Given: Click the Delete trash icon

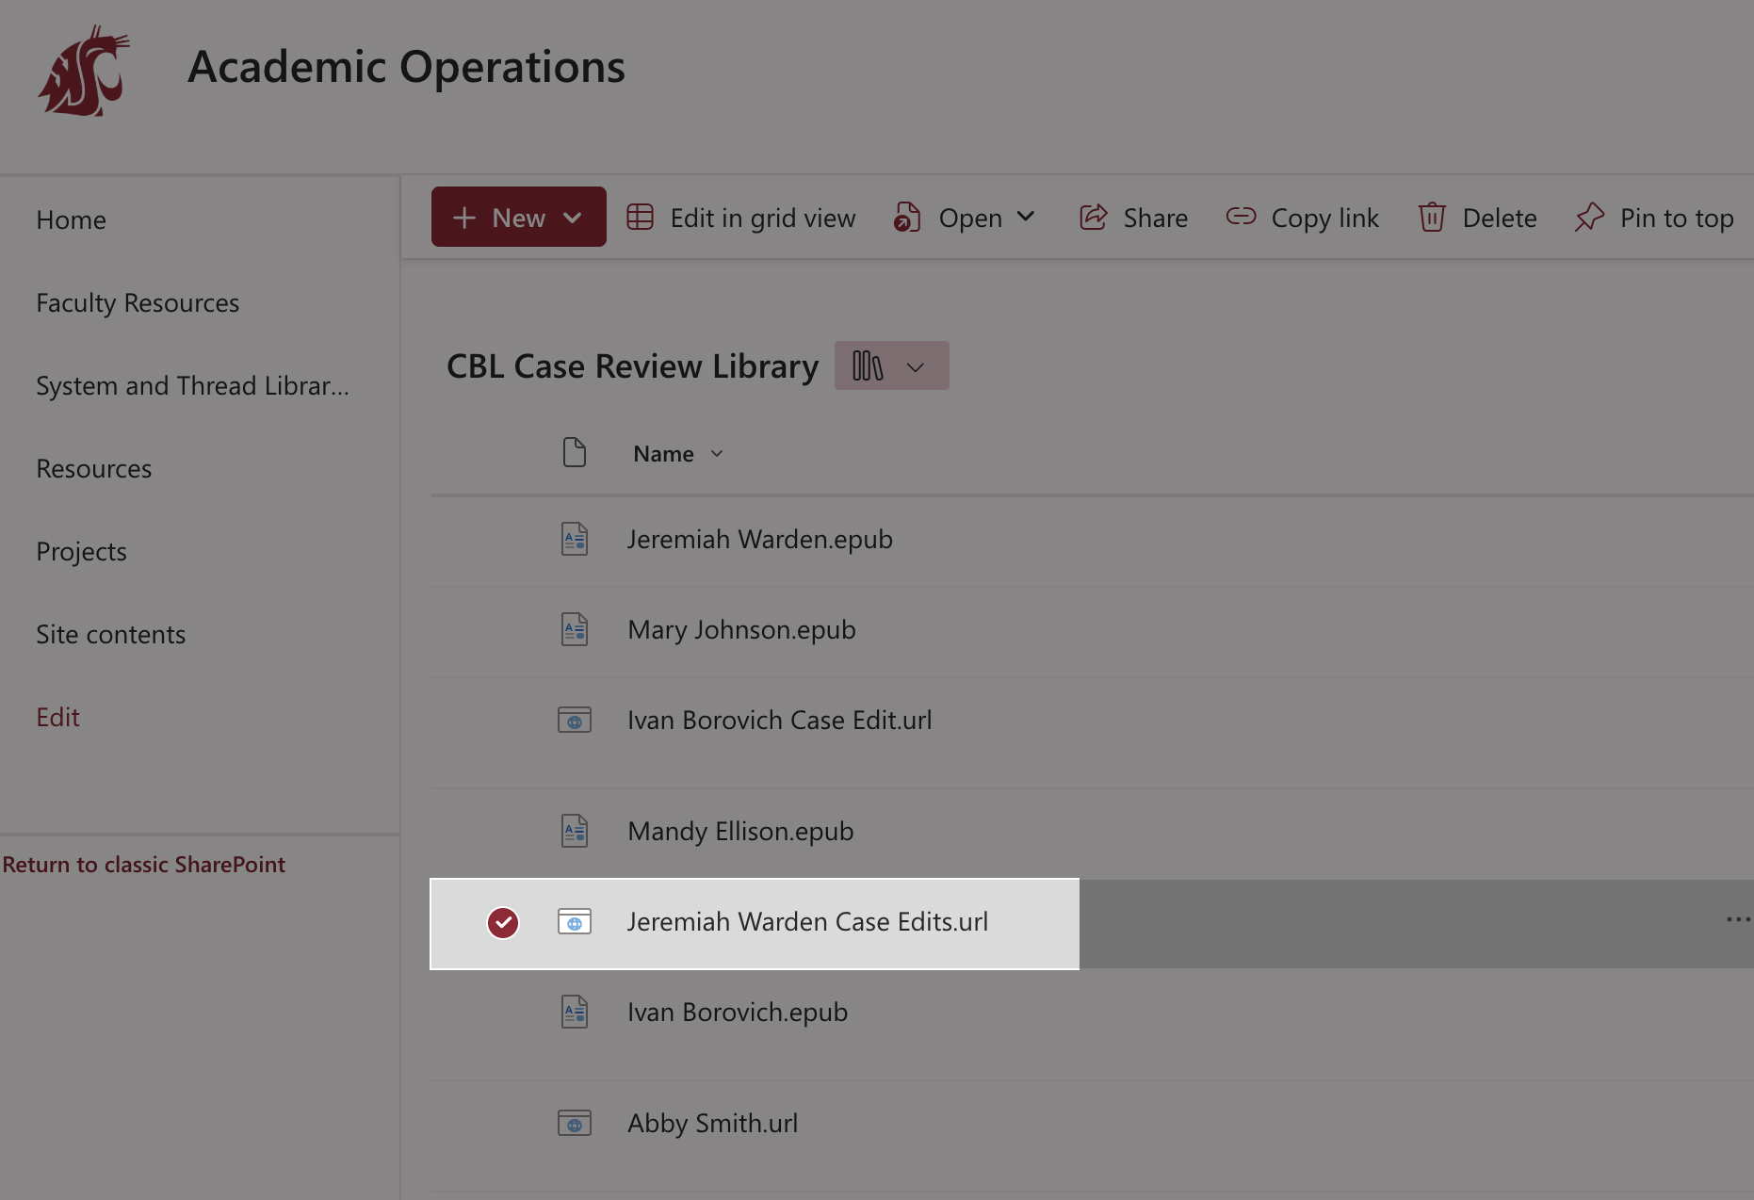Looking at the screenshot, I should click(1431, 218).
